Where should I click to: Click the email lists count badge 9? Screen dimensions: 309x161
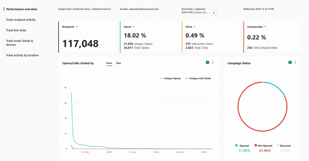[214, 13]
